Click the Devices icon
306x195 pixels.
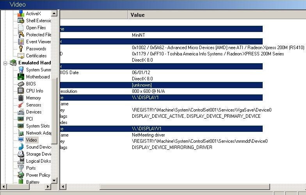(x=21, y=112)
